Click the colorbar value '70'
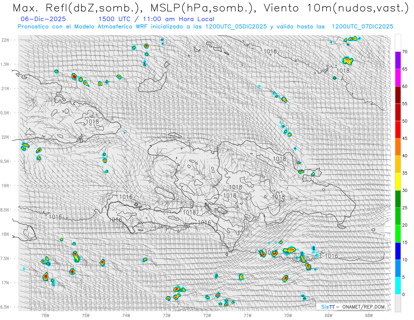The image size is (414, 320). (405, 52)
